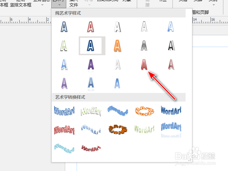This screenshot has height=171, width=228.
Task: Pick the blue arched WordArt transform style
Action: [x=91, y=129]
